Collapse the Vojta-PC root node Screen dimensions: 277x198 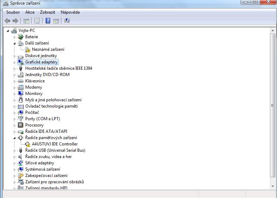(8, 31)
